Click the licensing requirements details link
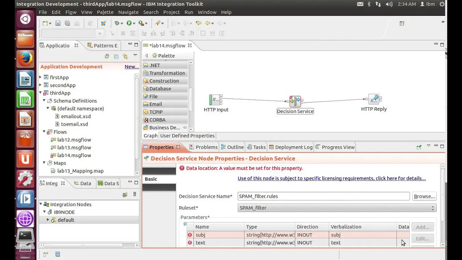This screenshot has height=260, width=462. point(332,178)
